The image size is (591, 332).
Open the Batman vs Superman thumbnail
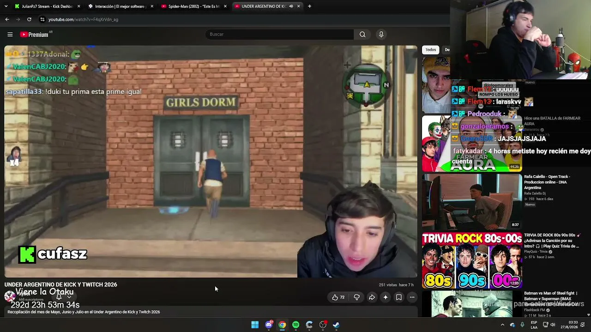tap(472, 304)
